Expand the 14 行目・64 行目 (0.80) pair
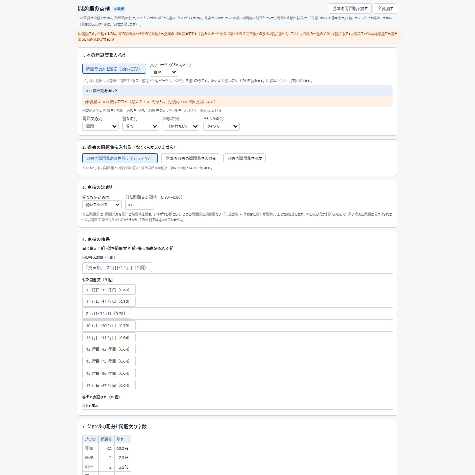Image resolution: width=475 pixels, height=475 pixels. coord(109,302)
